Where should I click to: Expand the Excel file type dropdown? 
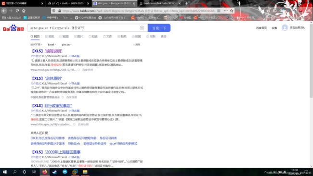pyautogui.click(x=52, y=44)
